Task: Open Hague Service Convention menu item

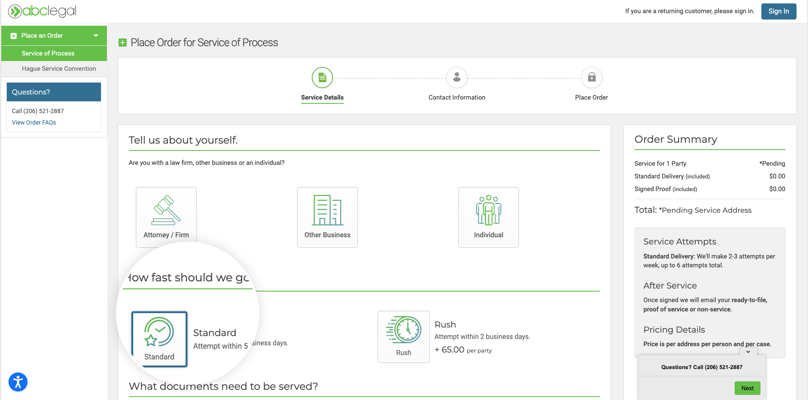Action: click(x=59, y=69)
